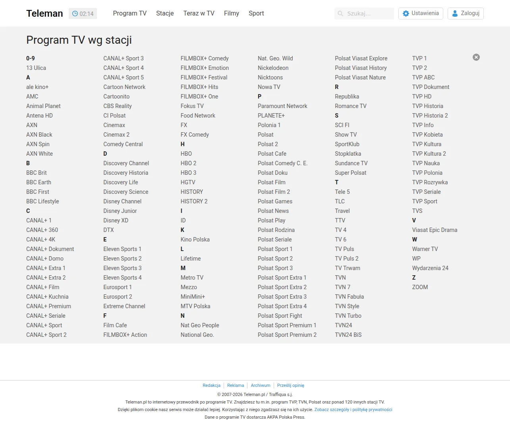
Task: Open Extreme Channel listing
Action: [124, 306]
